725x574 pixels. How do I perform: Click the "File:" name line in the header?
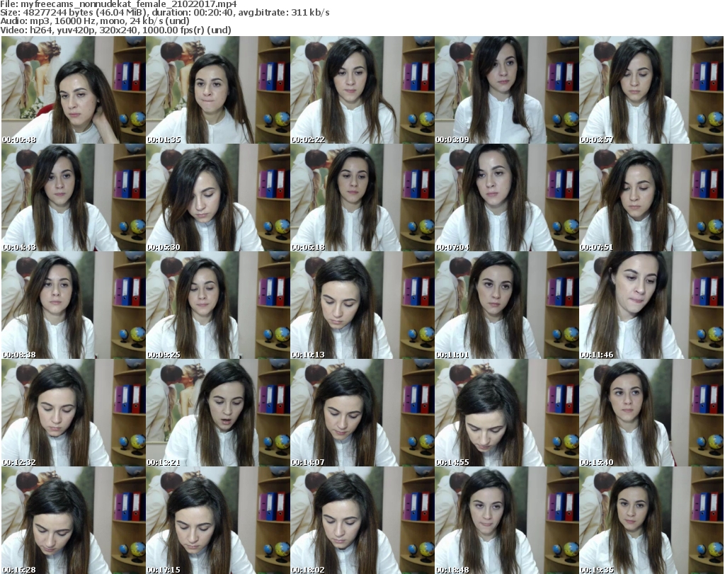[118, 4]
